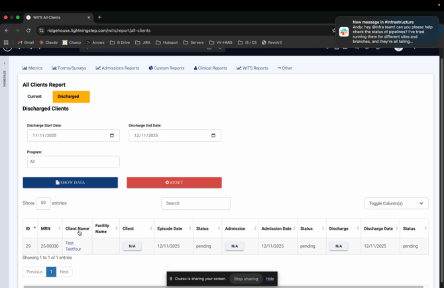Open calendar picker for Discharge End Date
This screenshot has height=288, width=444.
213,135
